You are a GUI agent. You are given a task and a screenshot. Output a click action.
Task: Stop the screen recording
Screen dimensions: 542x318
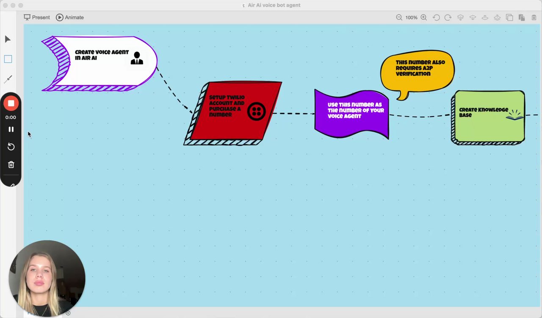pos(11,103)
